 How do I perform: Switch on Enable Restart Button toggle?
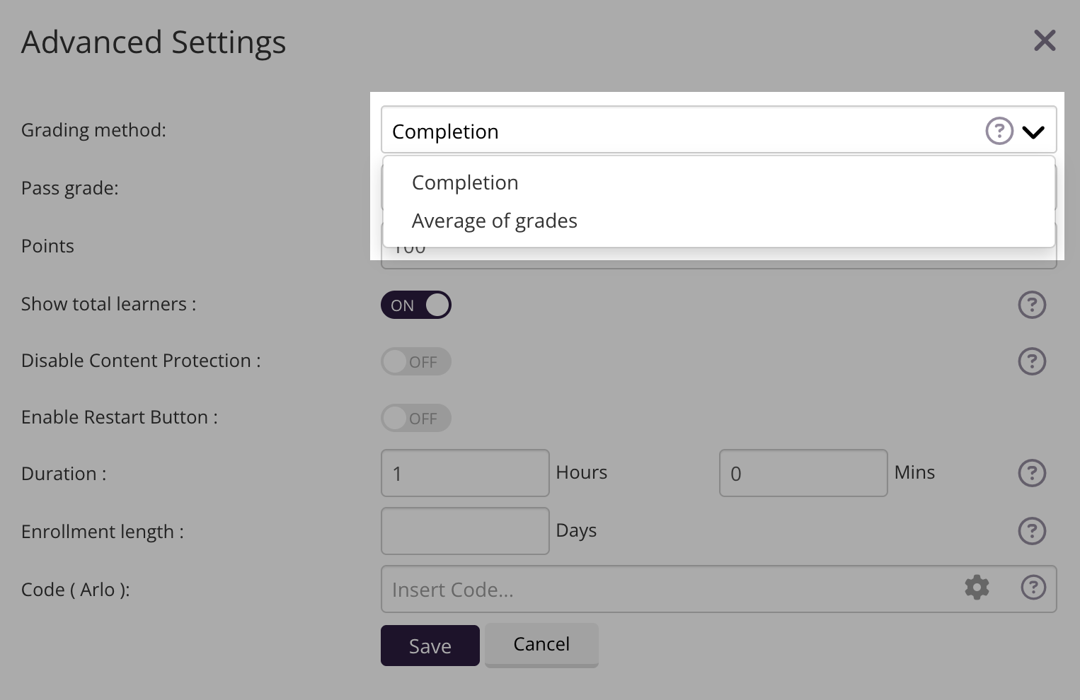(x=416, y=418)
